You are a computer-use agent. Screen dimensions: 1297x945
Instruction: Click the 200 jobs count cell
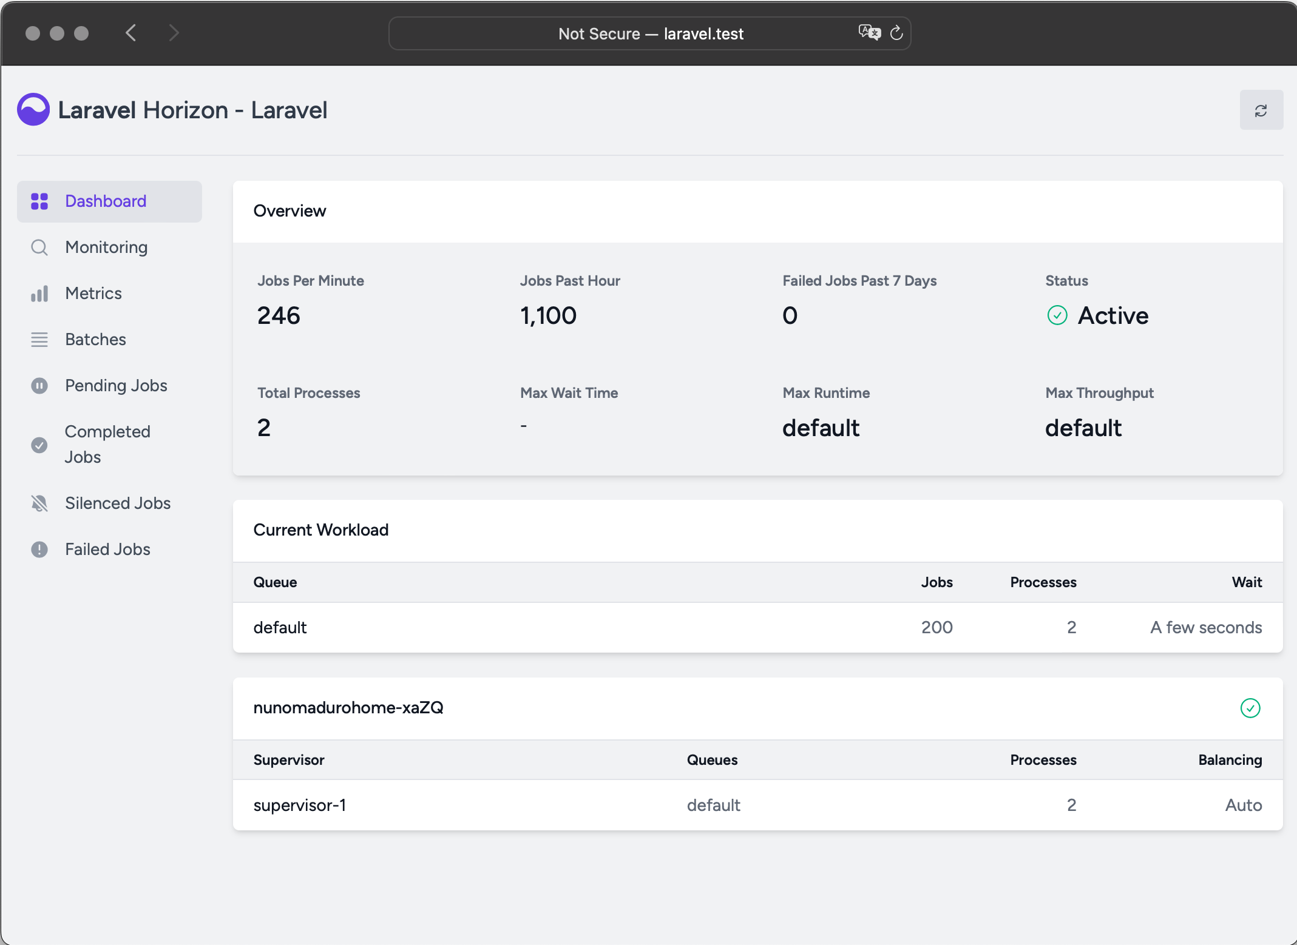[937, 627]
